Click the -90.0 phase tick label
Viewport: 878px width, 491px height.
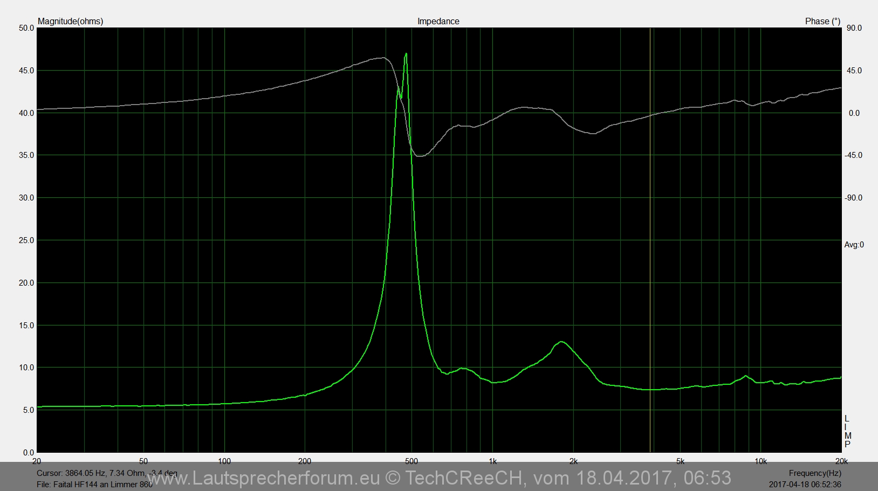coord(853,198)
